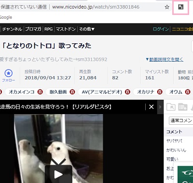Select the ヤバヤバ comment

tap(174, 141)
